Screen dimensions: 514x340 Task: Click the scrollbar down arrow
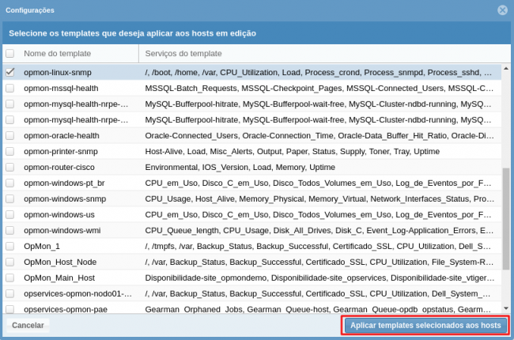506,308
